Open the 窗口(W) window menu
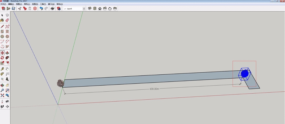This screenshot has height=124, width=285. tap(52, 4)
